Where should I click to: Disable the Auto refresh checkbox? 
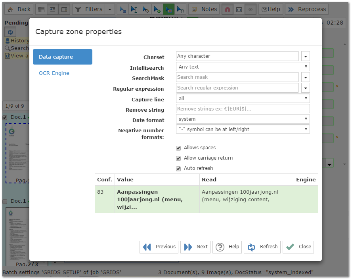(x=178, y=169)
